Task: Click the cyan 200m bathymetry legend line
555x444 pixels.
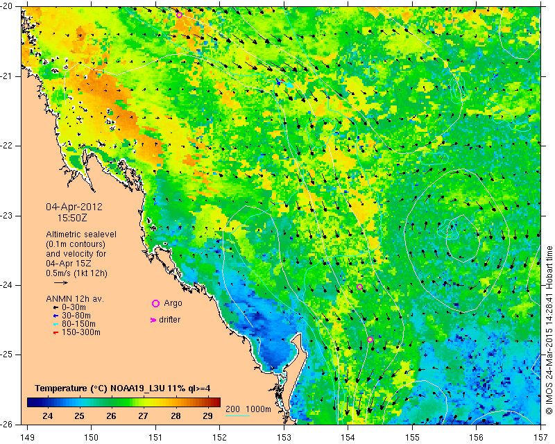Action: [x=238, y=416]
